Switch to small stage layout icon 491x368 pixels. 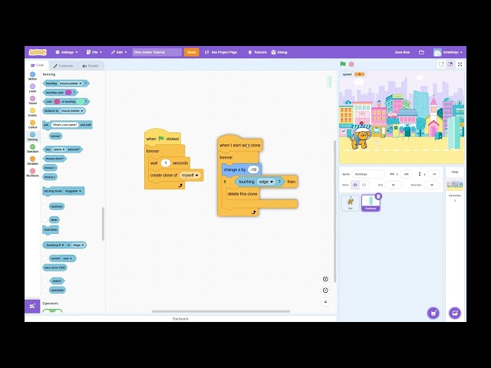click(x=442, y=64)
